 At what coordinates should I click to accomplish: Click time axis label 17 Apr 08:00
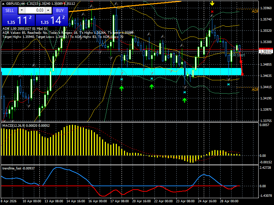[120, 201]
